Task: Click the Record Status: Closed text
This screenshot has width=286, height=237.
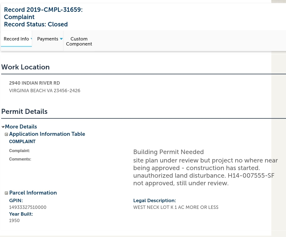Action: pos(36,24)
